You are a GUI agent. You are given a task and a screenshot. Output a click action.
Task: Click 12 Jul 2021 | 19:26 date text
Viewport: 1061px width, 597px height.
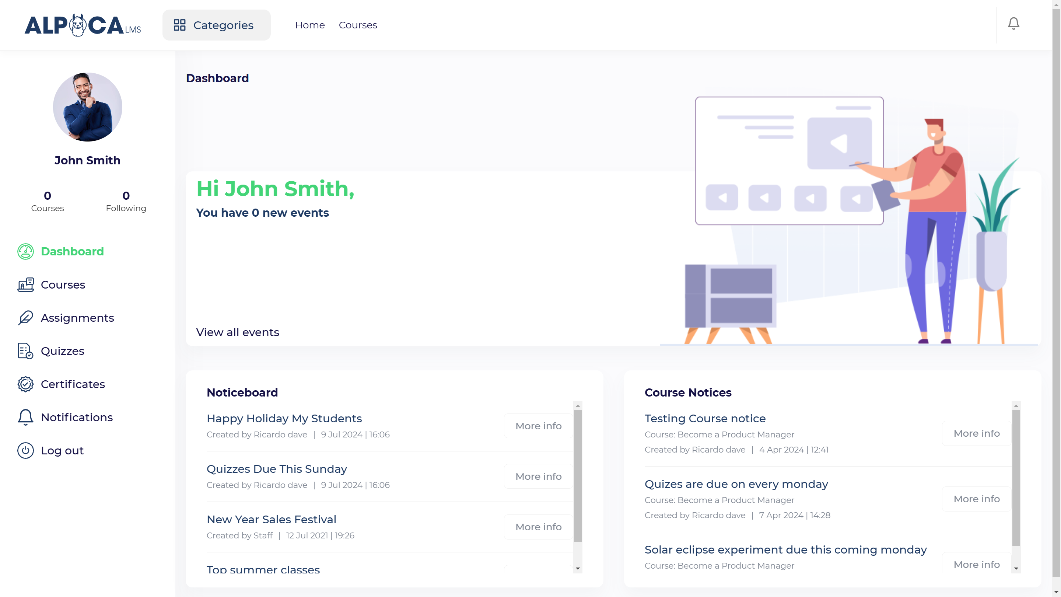coord(320,535)
